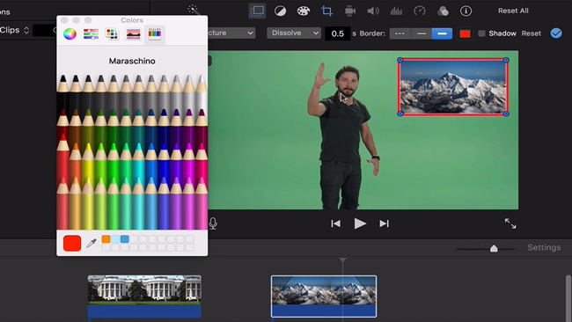The image size is (572, 322).
Task: Open the volume speaker icon
Action: 373,11
